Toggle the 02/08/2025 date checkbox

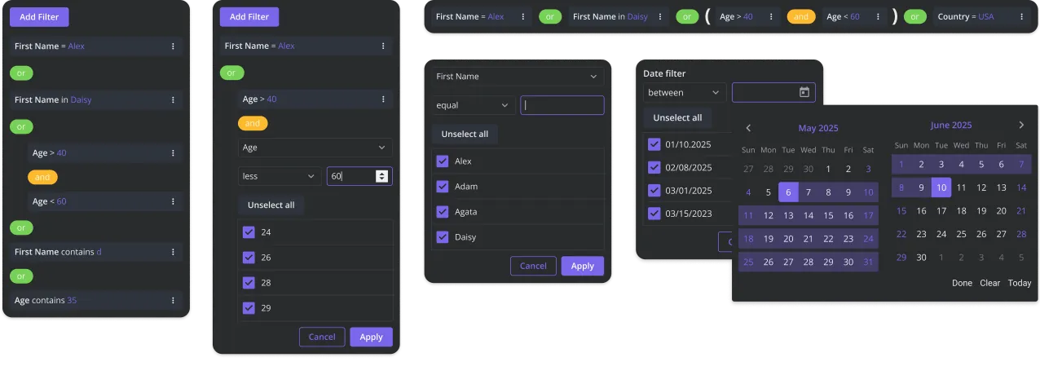pos(654,167)
